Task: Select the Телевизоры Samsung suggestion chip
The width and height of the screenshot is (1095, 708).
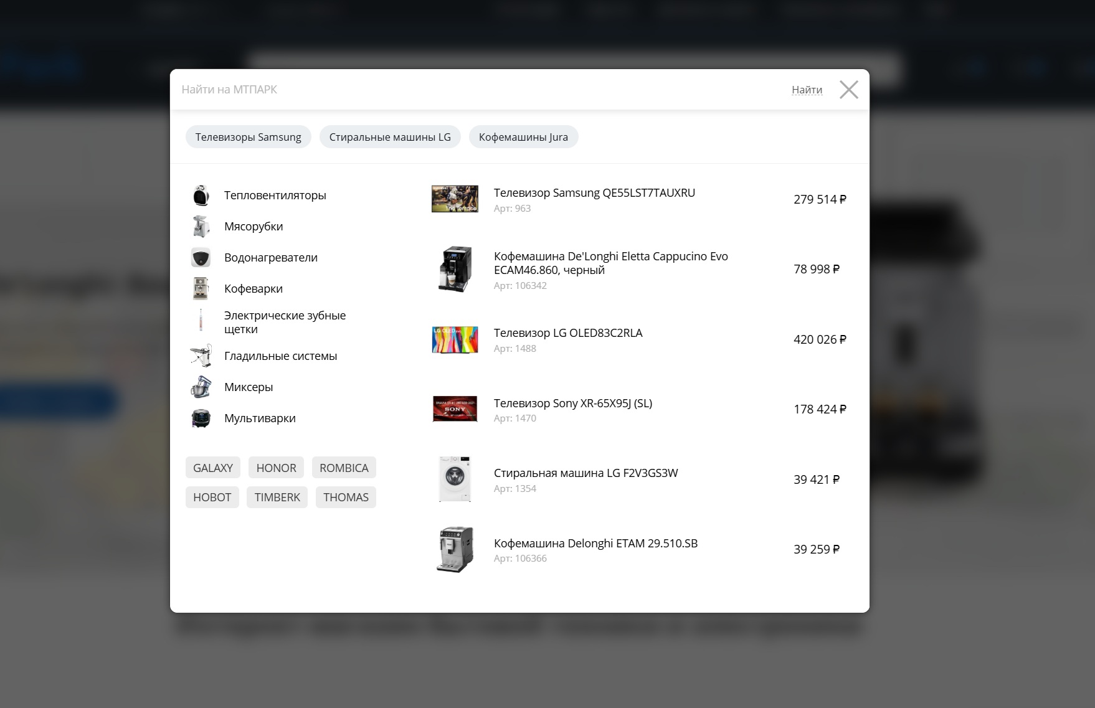Action: click(x=248, y=137)
